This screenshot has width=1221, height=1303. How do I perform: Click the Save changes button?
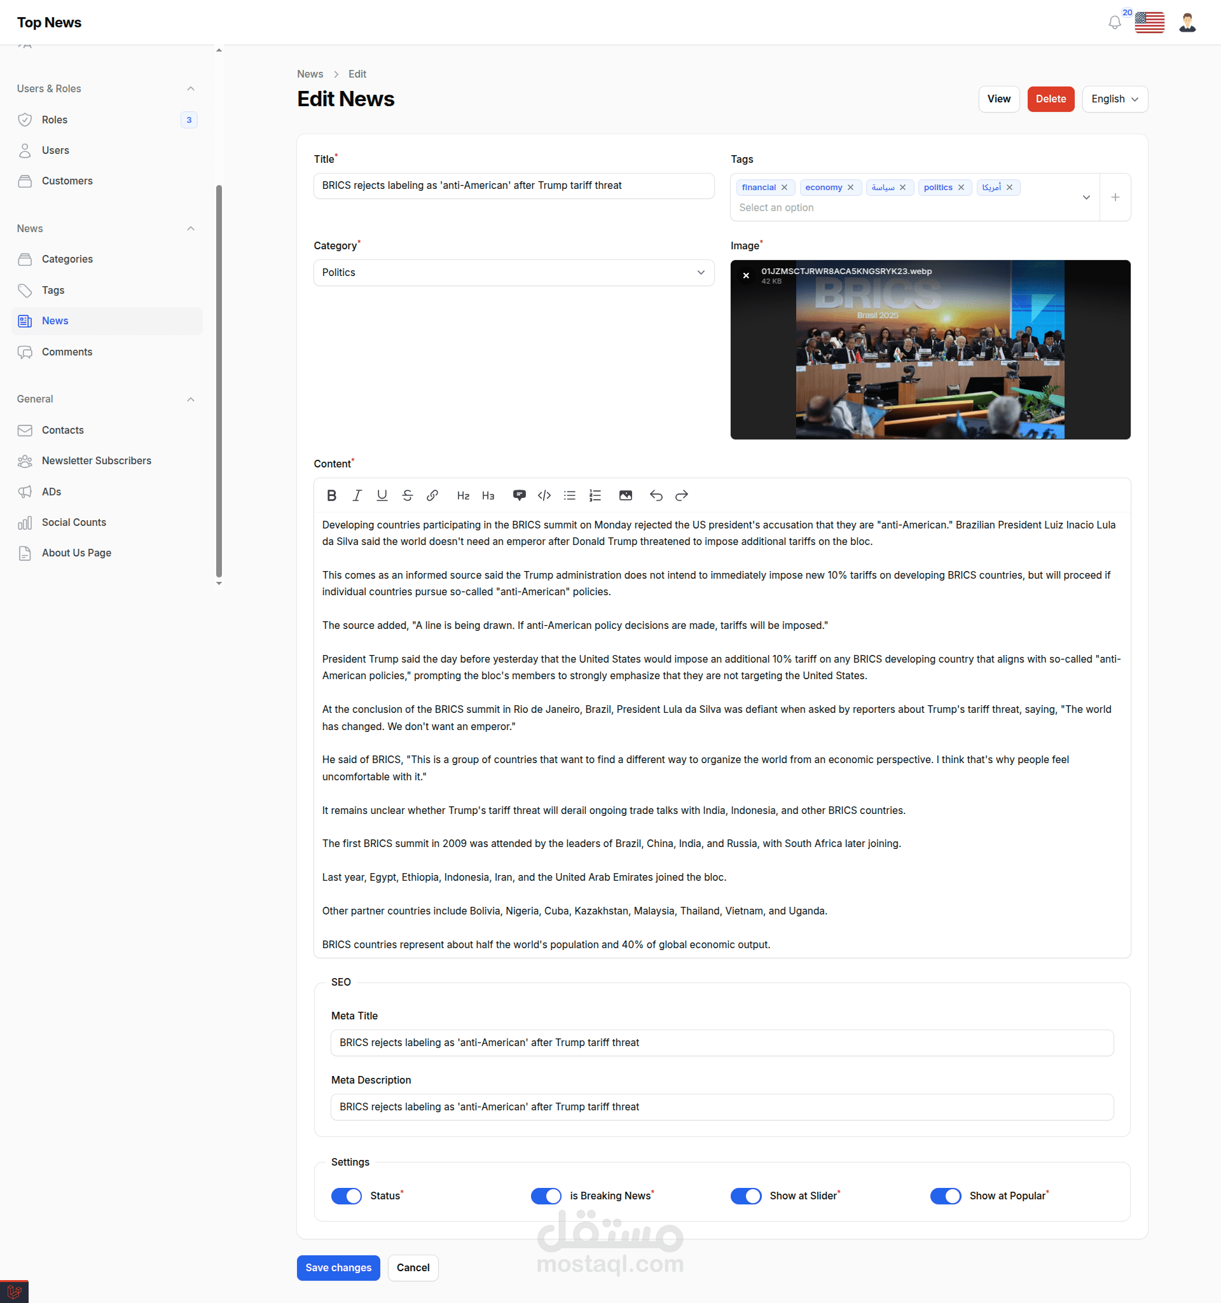pos(338,1267)
